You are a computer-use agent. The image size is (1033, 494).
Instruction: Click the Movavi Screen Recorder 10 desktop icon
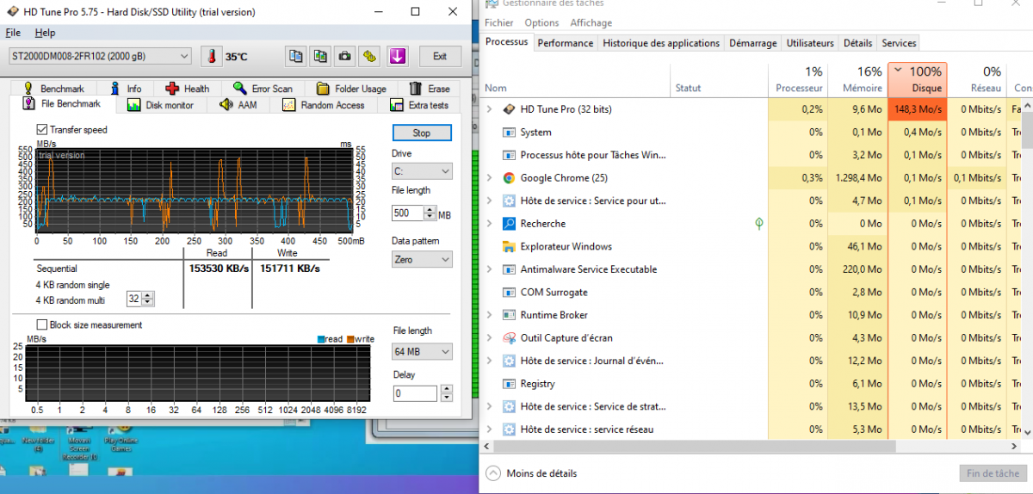(x=81, y=443)
